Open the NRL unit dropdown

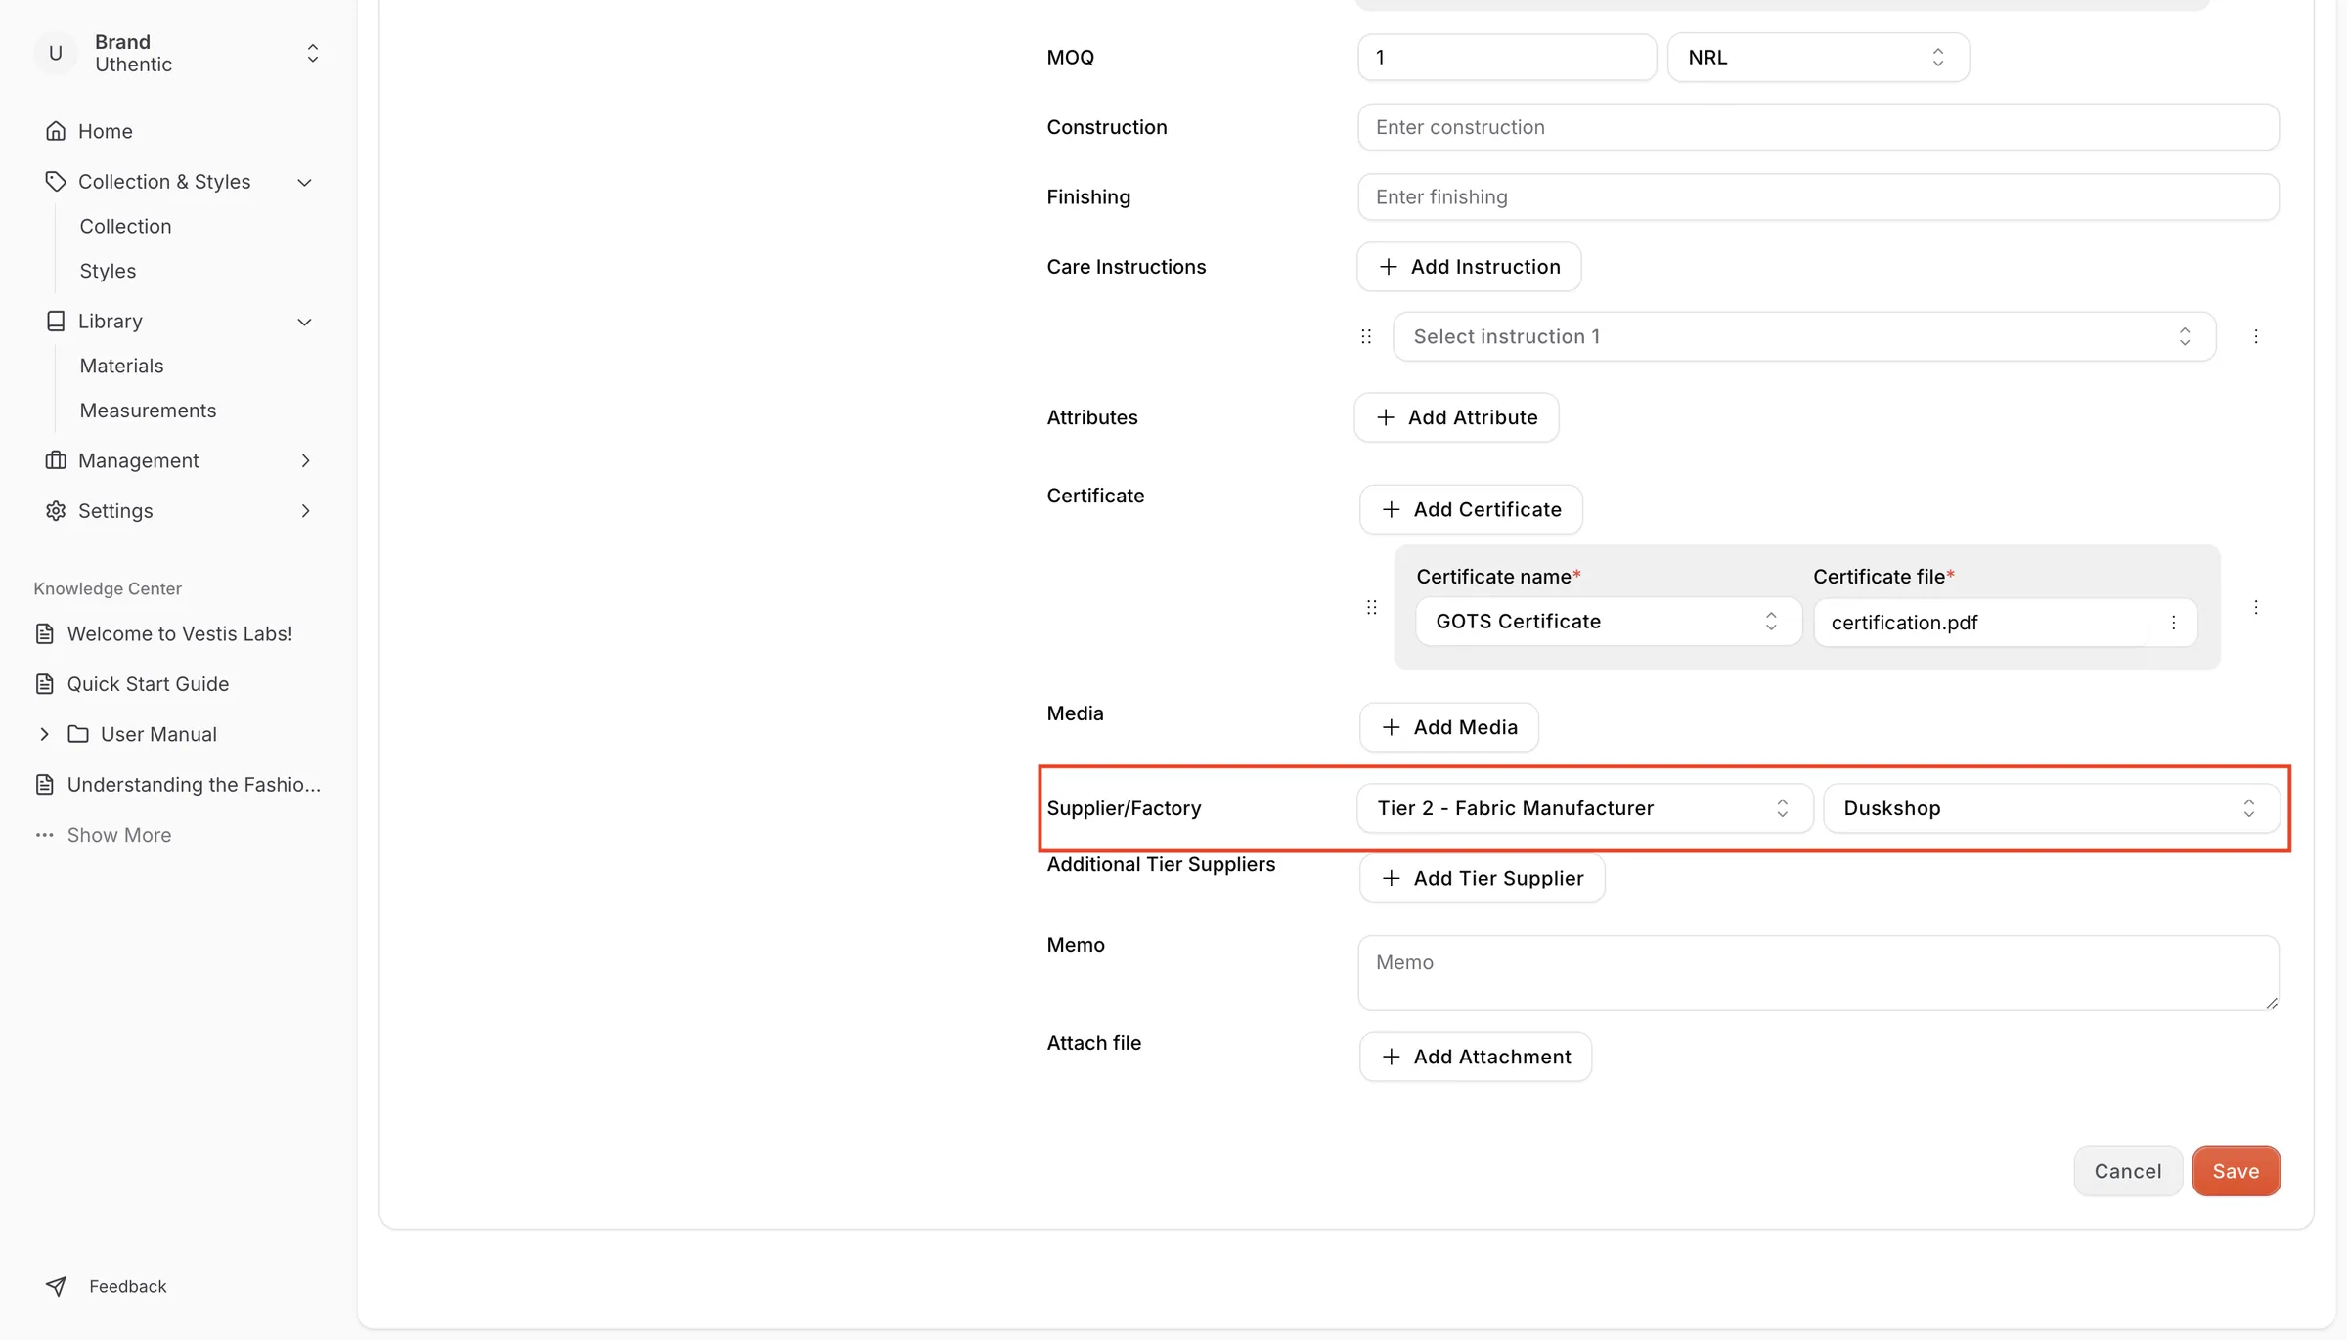coord(1818,58)
